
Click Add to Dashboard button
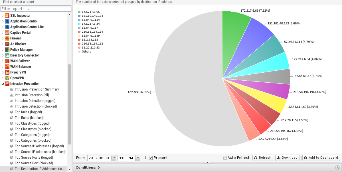click(x=321, y=158)
